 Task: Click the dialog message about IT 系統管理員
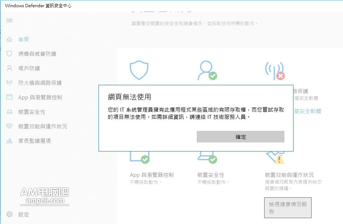196,113
